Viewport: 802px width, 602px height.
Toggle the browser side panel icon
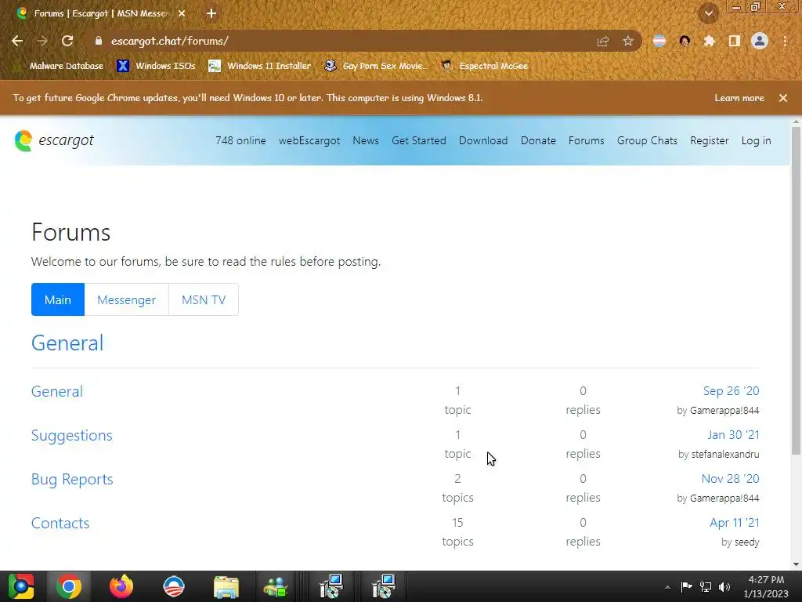tap(735, 42)
